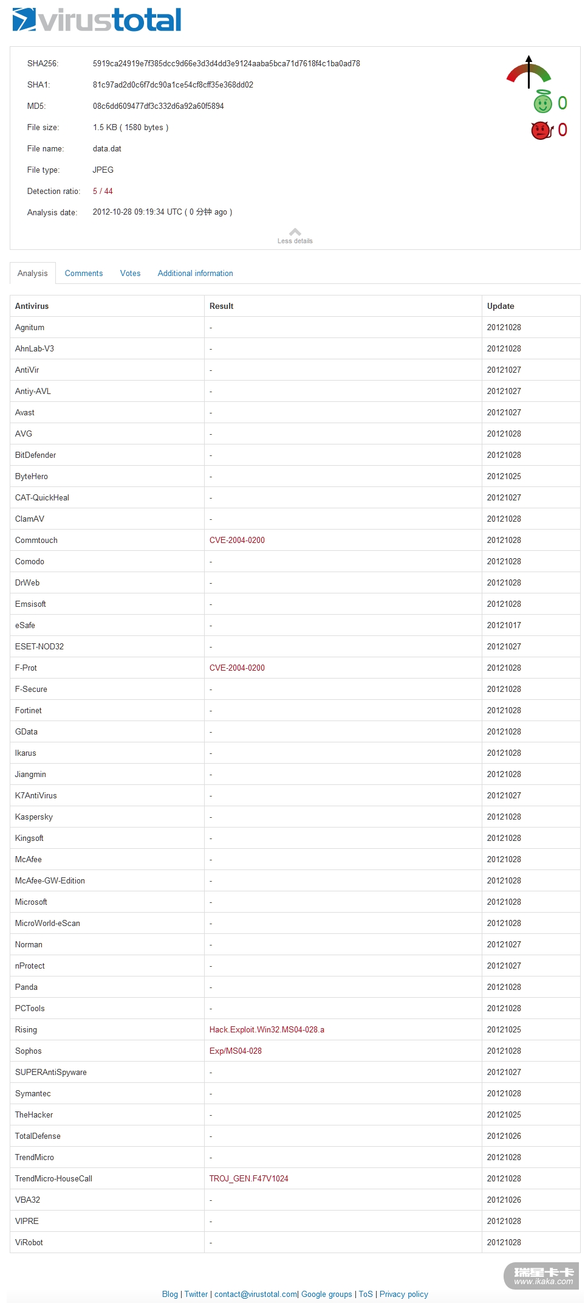Click the Commtouch CVE-2004-0200 result
Screen dimensions: 585x1303
pyautogui.click(x=237, y=541)
